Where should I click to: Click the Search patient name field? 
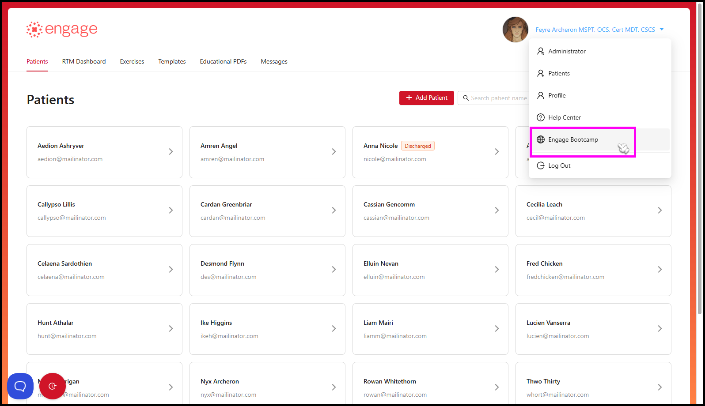[493, 98]
